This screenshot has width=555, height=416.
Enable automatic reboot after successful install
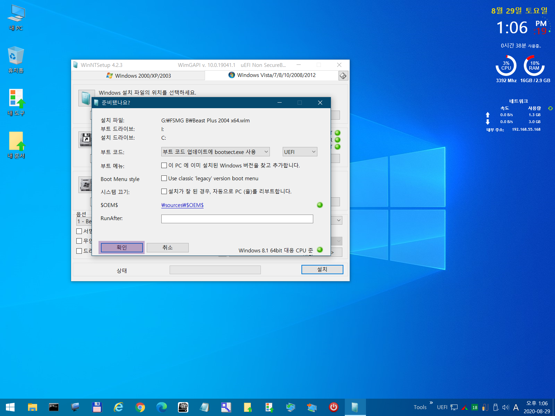[x=164, y=191]
